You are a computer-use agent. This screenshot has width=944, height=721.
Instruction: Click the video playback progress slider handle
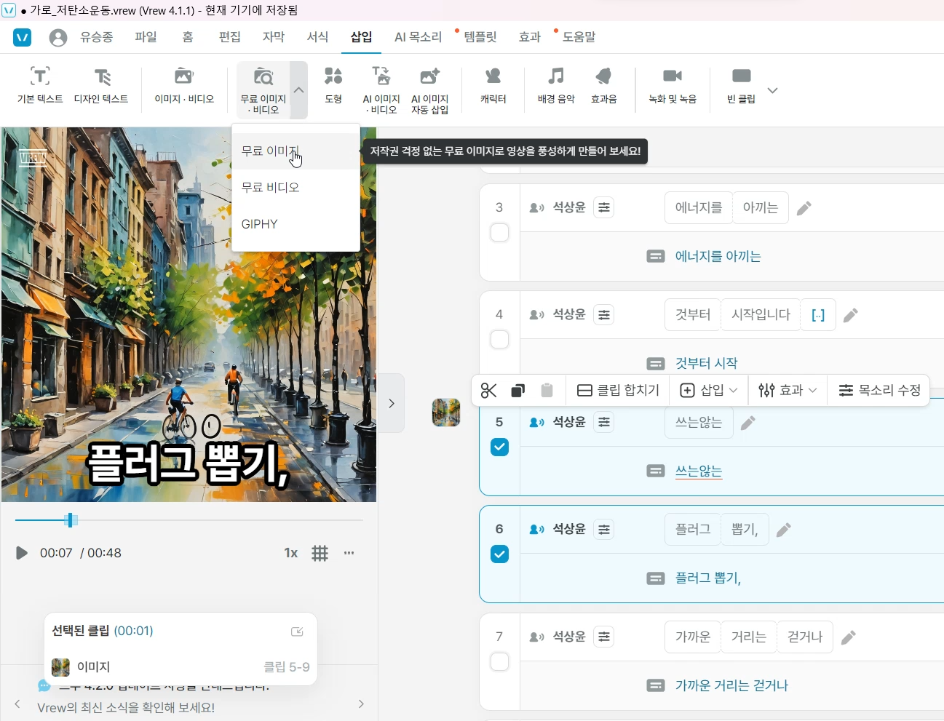[71, 520]
